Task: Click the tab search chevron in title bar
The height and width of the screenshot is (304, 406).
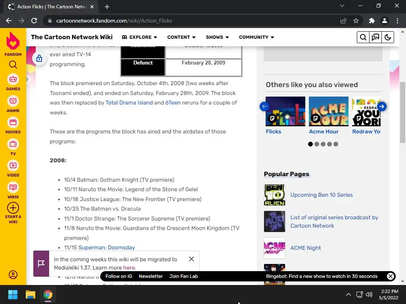Action: (x=342, y=6)
